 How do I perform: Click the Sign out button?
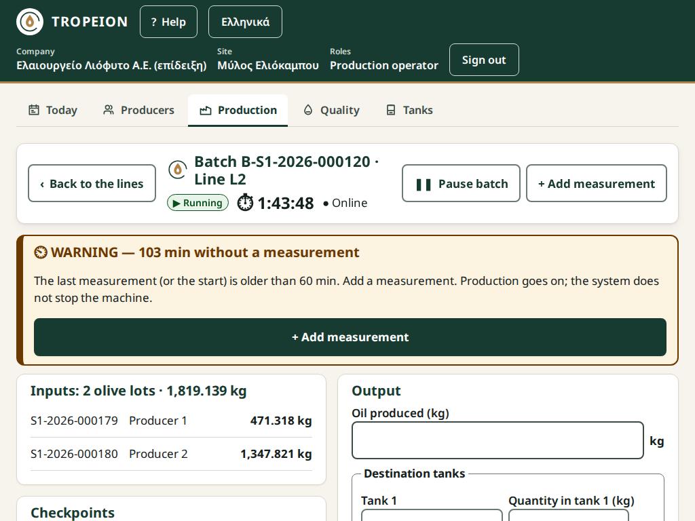[x=484, y=60]
